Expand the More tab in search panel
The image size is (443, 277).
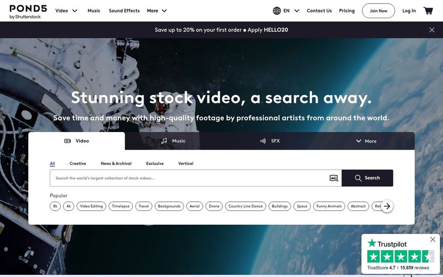click(366, 141)
